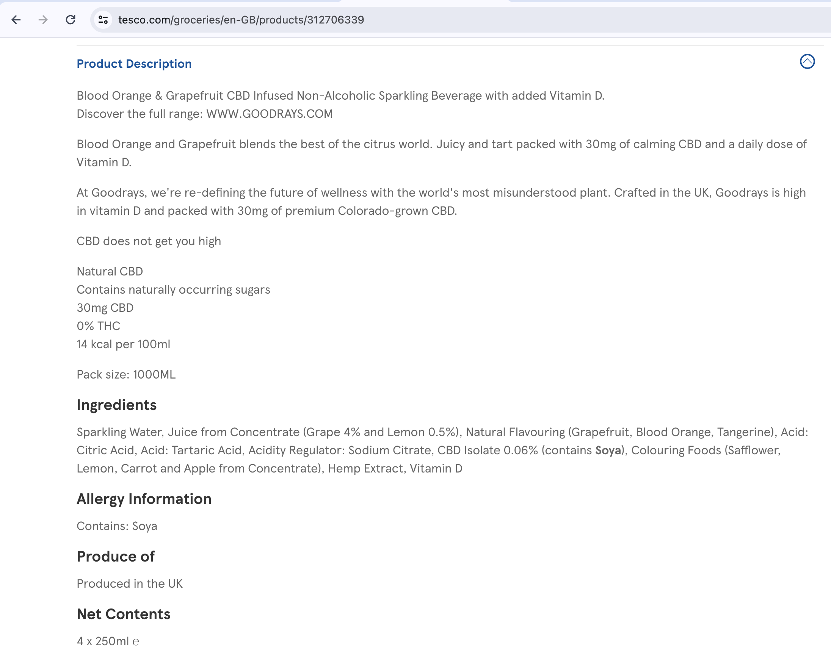Click the '14 kcal per 100ml' line
The width and height of the screenshot is (831, 654).
click(123, 344)
